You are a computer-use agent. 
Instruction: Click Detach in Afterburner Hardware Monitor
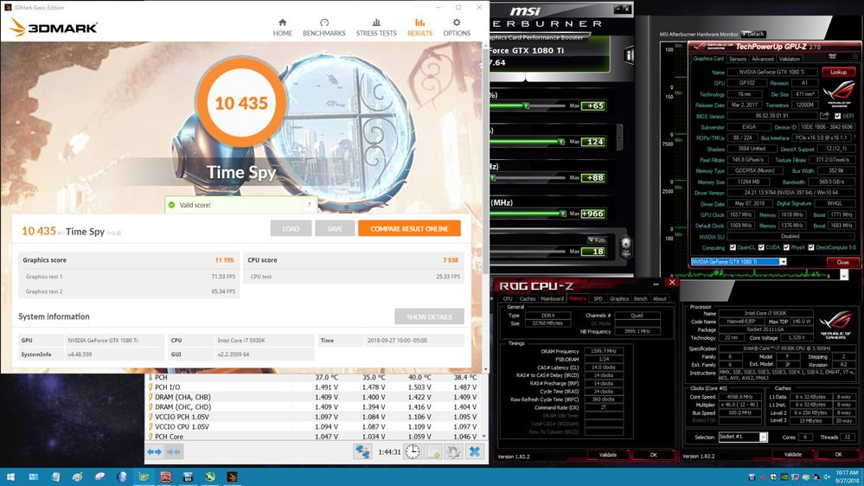pyautogui.click(x=753, y=35)
